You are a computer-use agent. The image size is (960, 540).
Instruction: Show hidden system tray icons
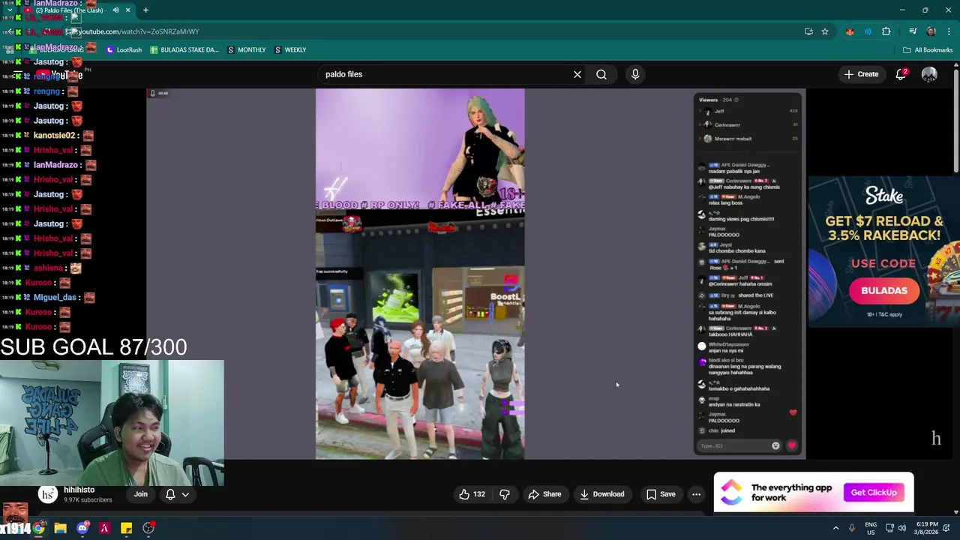click(x=835, y=528)
